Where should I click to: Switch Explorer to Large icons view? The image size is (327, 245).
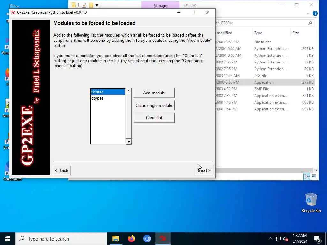314,177
